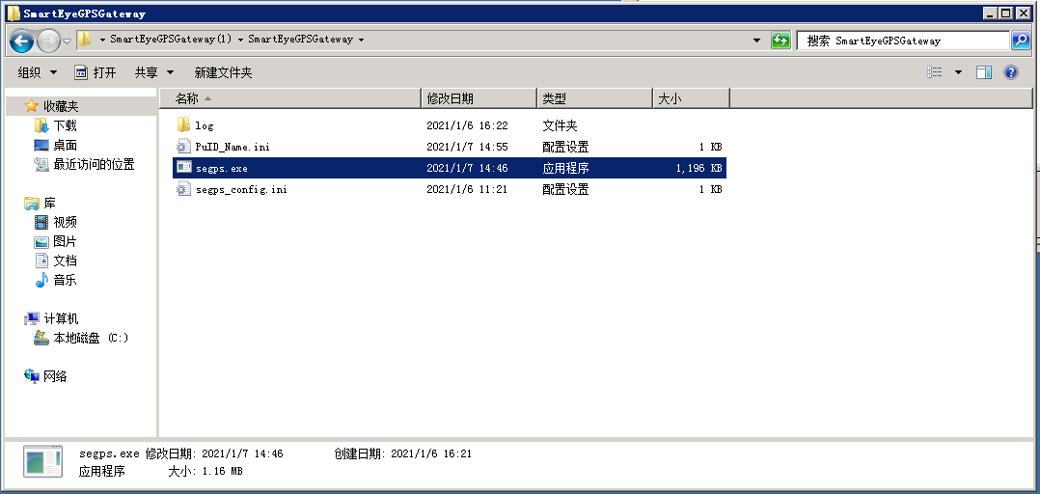Open the view options dropdown arrow
Viewport: 1040px width, 494px height.
click(x=958, y=72)
